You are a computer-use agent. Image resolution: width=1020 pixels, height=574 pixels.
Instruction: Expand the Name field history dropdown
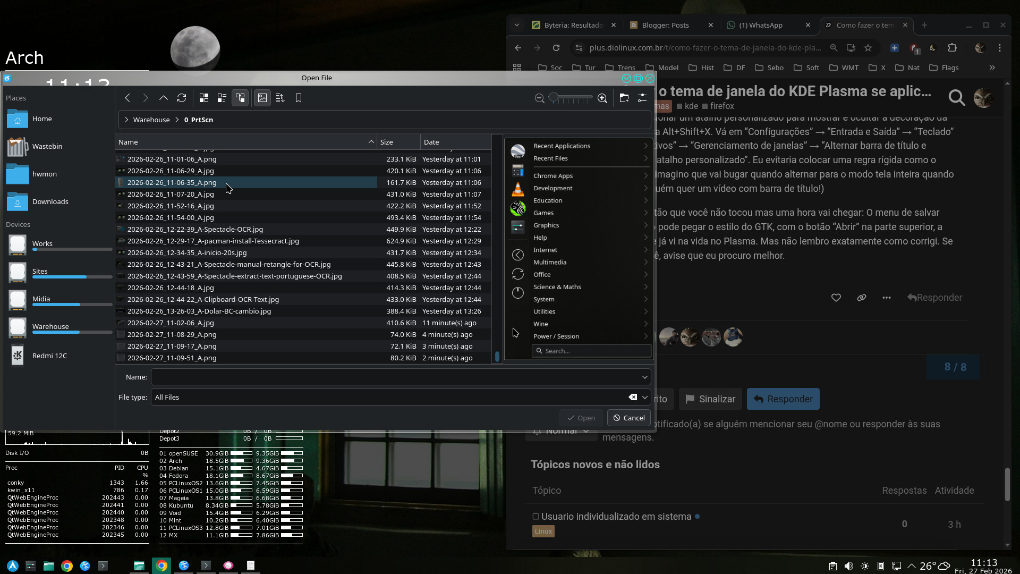pyautogui.click(x=644, y=377)
